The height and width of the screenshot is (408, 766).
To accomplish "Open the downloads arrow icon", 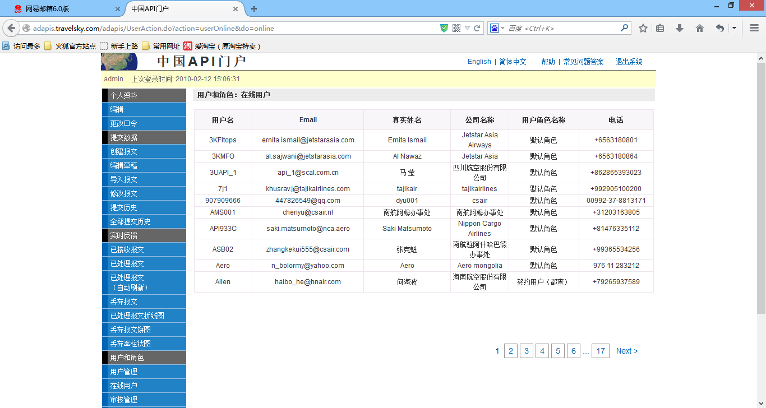I will coord(680,28).
